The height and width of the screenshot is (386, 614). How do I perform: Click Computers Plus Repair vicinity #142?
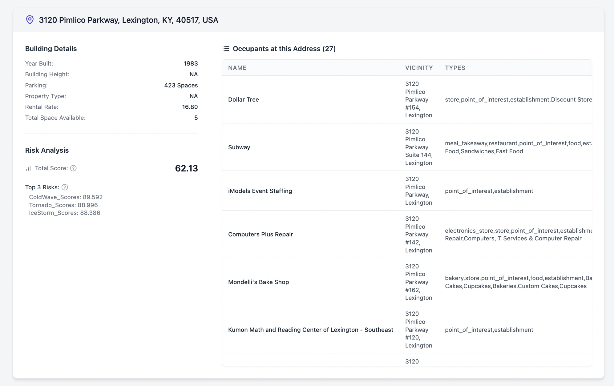[419, 234]
